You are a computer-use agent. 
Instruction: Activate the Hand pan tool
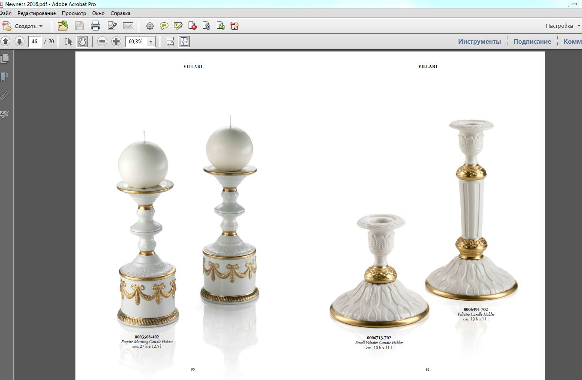[x=82, y=42]
